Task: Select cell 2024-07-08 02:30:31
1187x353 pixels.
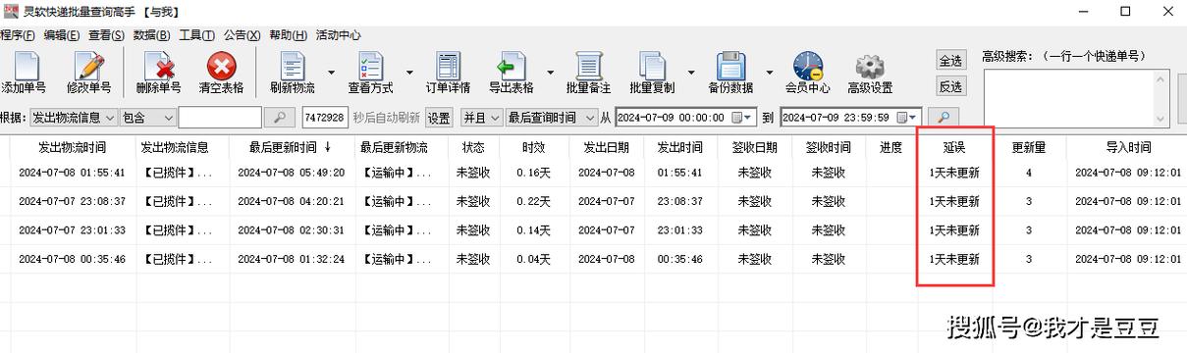Action: tap(291, 230)
